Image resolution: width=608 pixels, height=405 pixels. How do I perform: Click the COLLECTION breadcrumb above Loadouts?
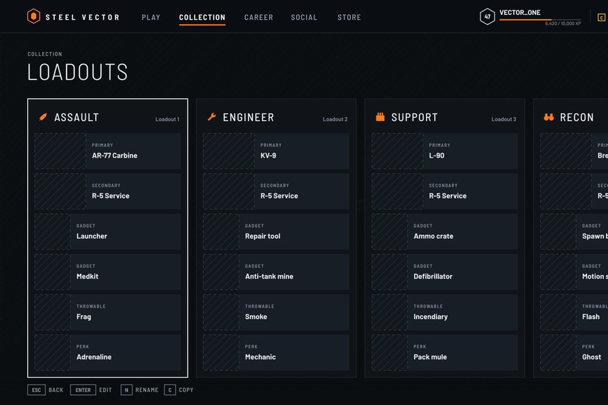[x=45, y=54]
